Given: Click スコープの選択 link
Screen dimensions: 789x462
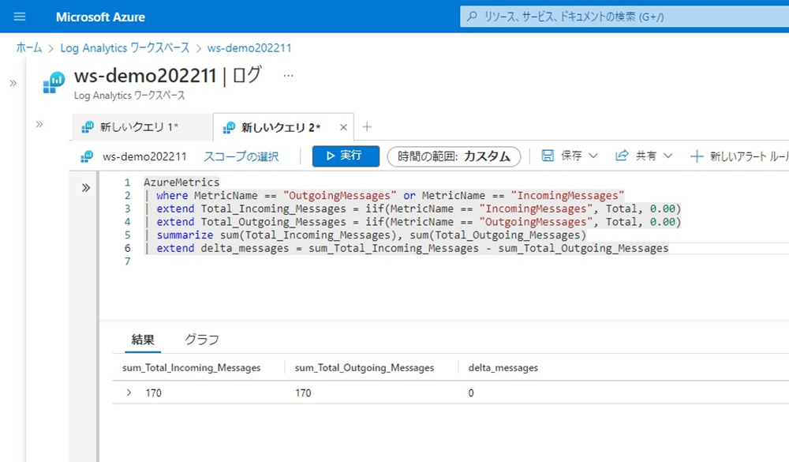Looking at the screenshot, I should (x=241, y=156).
